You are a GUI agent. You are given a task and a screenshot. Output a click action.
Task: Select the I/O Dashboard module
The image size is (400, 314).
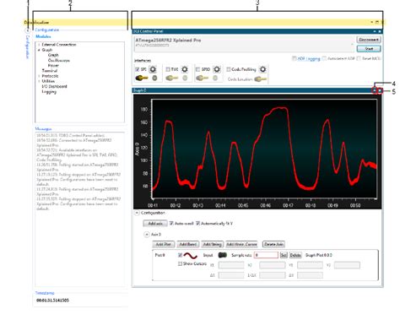click(x=55, y=86)
